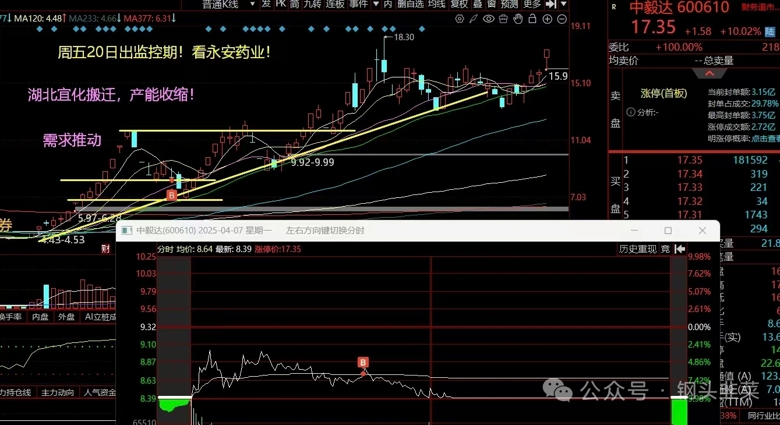Image resolution: width=780 pixels, height=425 pixels.
Task: Click the 窗 window button
Action: [x=491, y=4]
